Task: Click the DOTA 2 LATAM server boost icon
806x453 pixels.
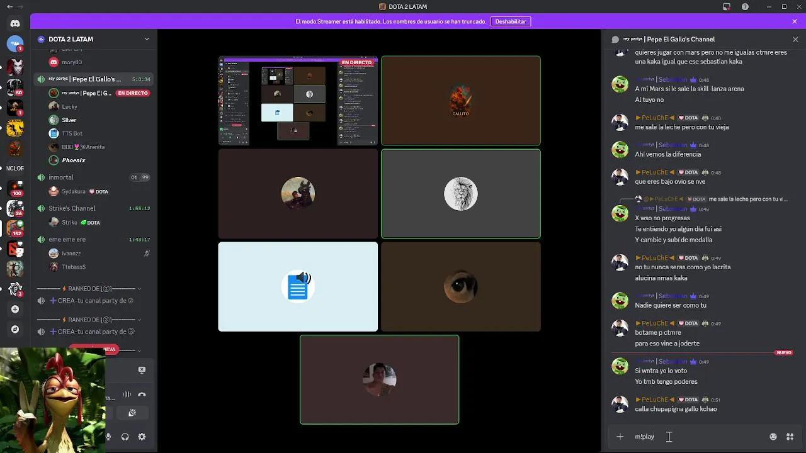Action: point(42,39)
